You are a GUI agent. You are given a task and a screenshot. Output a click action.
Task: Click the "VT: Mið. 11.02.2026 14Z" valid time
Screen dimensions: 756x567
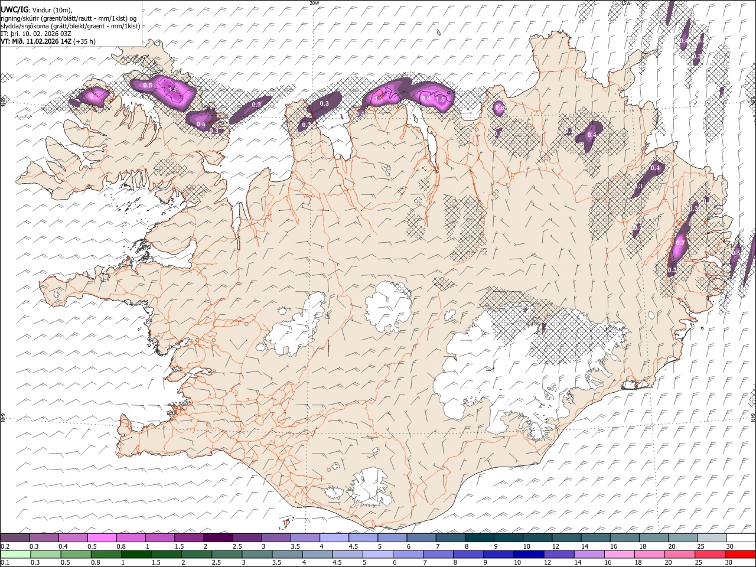[36, 41]
